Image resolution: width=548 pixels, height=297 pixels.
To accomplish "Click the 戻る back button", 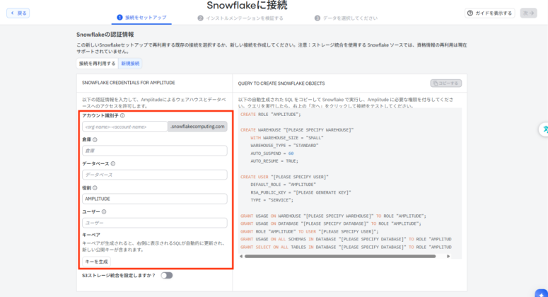I will coord(18,13).
